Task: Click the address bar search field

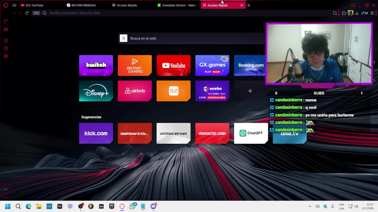Action: 189,13
